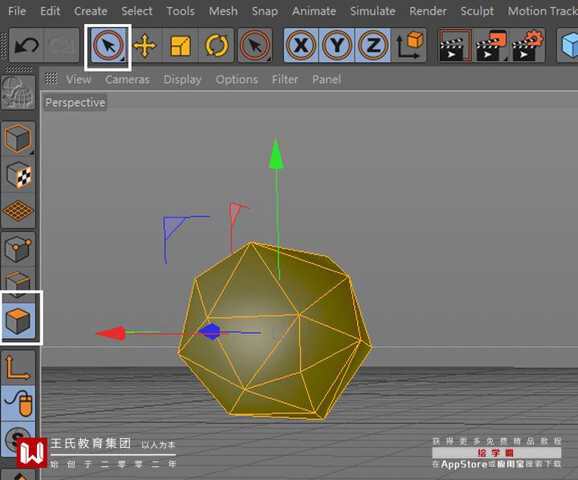Click Render View clapperboard icon
Image resolution: width=578 pixels, height=480 pixels.
pos(455,46)
